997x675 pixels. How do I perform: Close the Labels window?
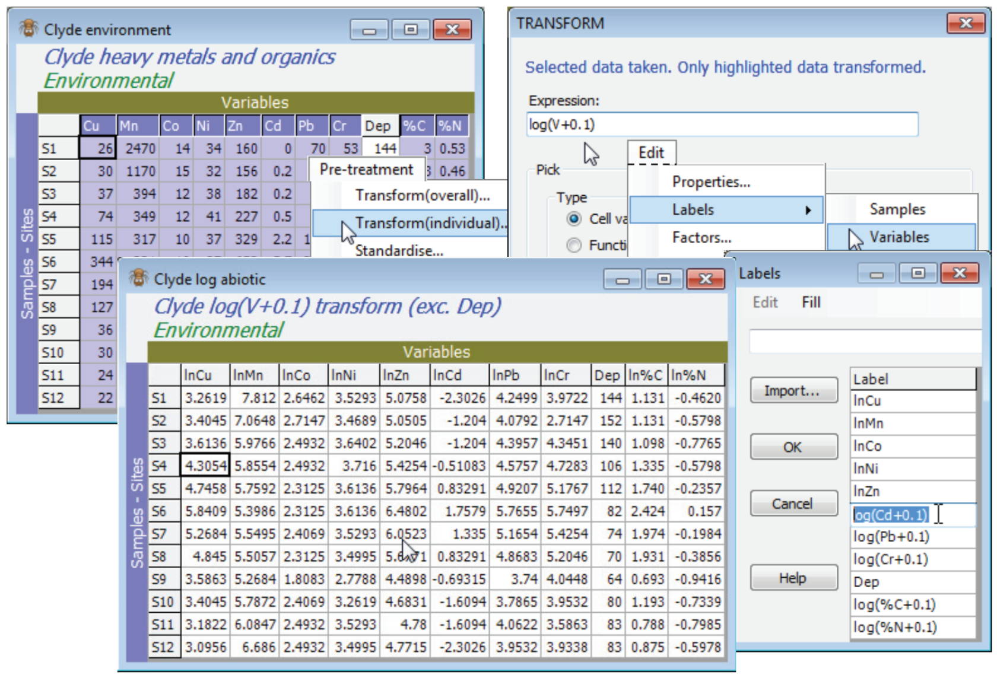click(x=960, y=273)
